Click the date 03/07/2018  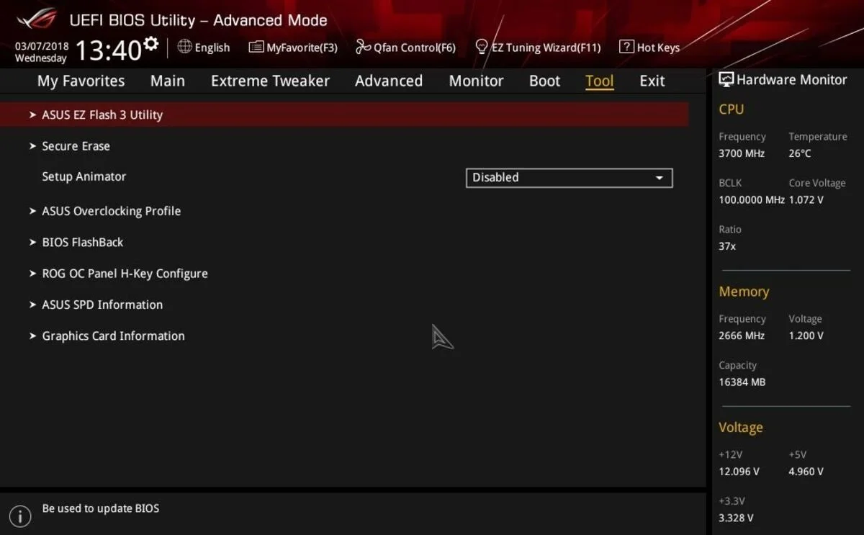[42, 46]
